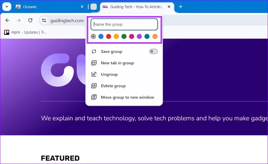The image size is (268, 164).
Task: Choose Ungroup from the menu
Action: [x=124, y=74]
